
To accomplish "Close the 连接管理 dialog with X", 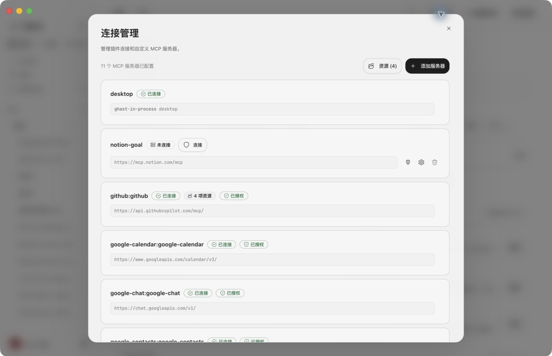I will coord(448,28).
